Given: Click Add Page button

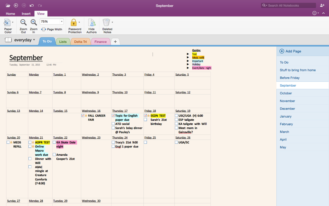Looking at the screenshot, I should (x=291, y=51).
